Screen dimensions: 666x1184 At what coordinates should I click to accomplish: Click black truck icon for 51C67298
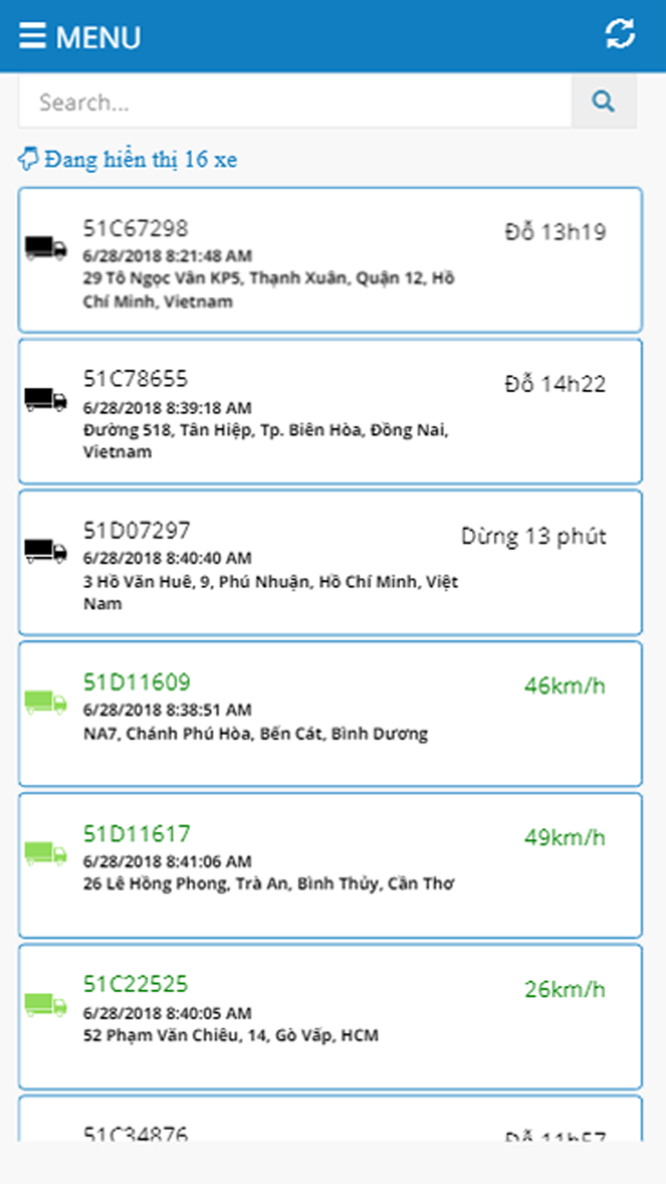point(46,248)
